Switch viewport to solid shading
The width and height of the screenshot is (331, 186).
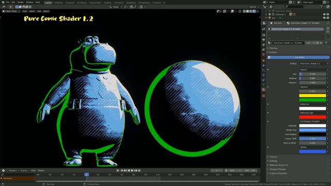[x=248, y=11]
